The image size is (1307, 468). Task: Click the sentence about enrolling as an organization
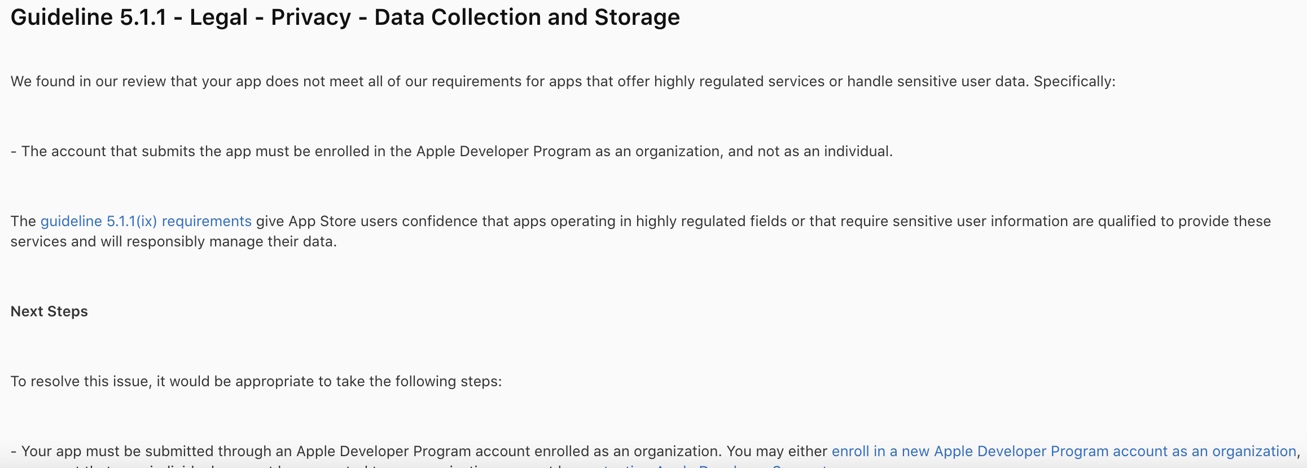(451, 151)
